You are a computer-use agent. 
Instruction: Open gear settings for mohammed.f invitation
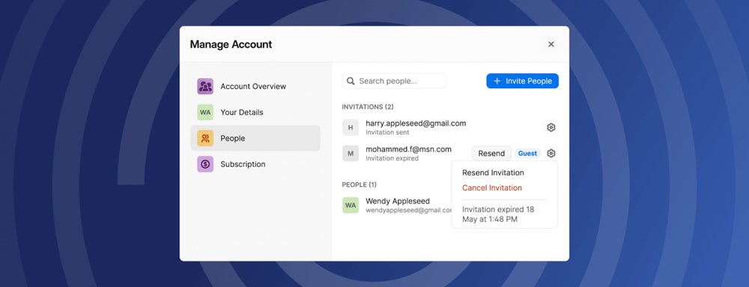551,153
